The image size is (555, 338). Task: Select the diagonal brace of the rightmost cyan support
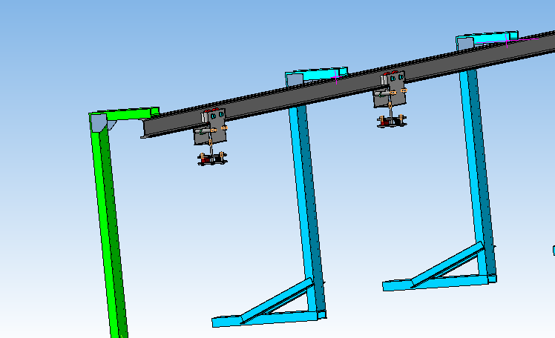447,265
